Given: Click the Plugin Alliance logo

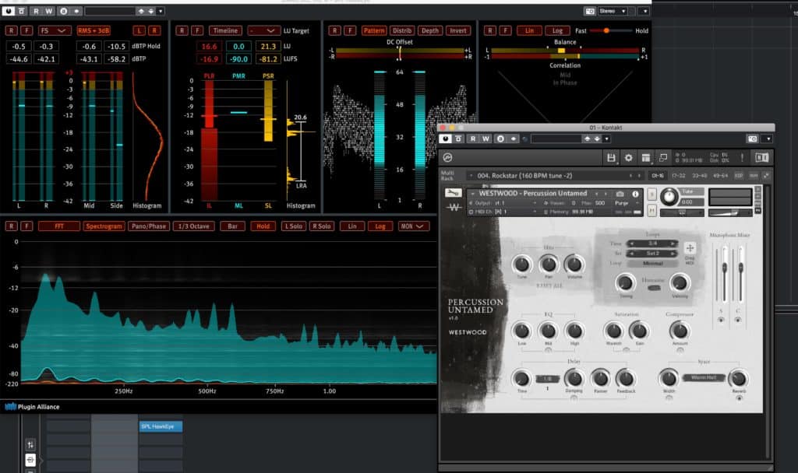Looking at the screenshot, I should 32,406.
